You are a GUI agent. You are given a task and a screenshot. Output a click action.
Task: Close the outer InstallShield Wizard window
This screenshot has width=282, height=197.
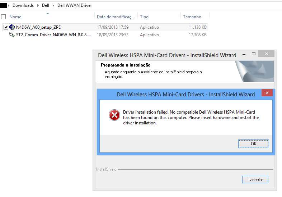266,54
